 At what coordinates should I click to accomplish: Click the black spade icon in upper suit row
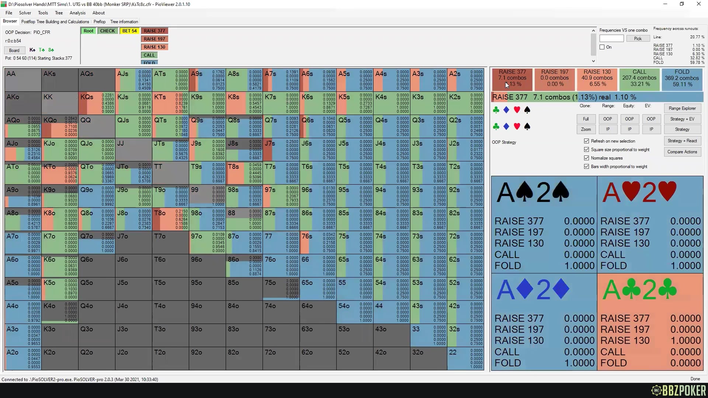(x=527, y=110)
